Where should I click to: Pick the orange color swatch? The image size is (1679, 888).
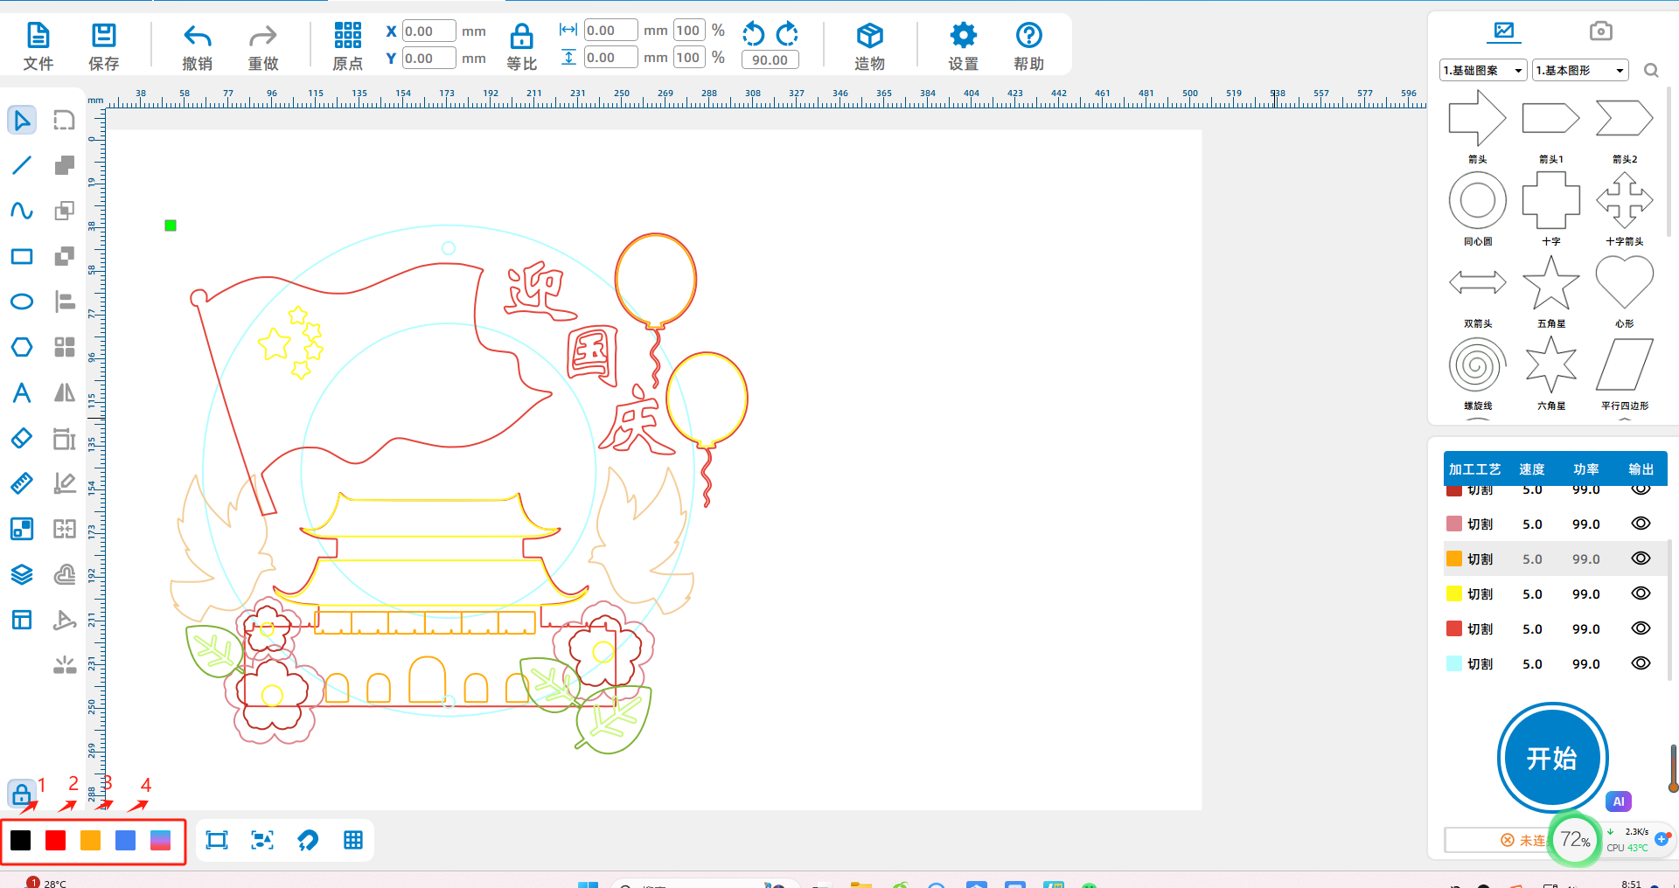(91, 840)
